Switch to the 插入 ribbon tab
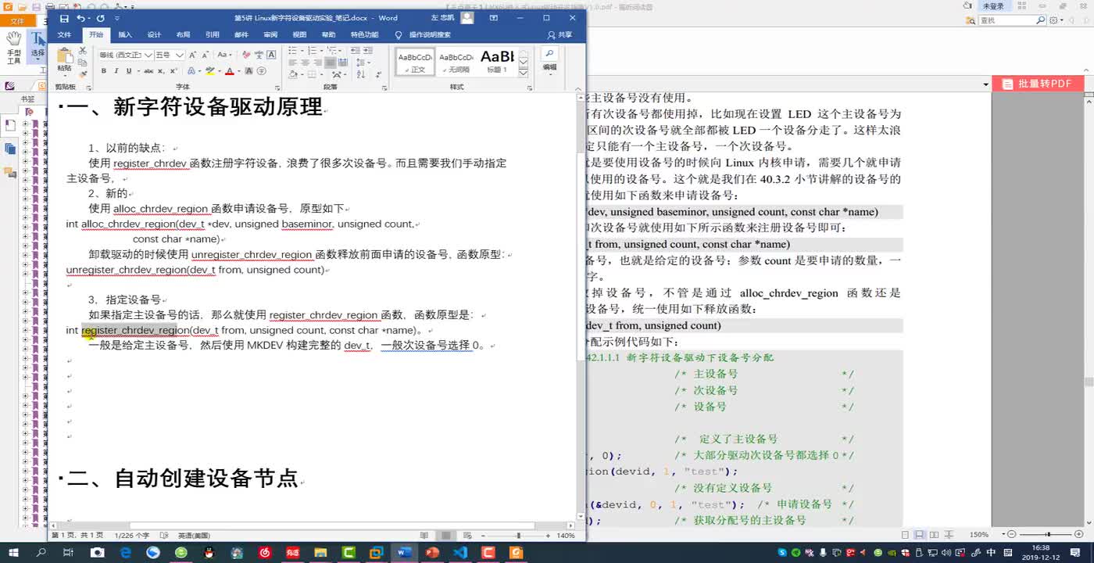The width and height of the screenshot is (1094, 563). 125,34
